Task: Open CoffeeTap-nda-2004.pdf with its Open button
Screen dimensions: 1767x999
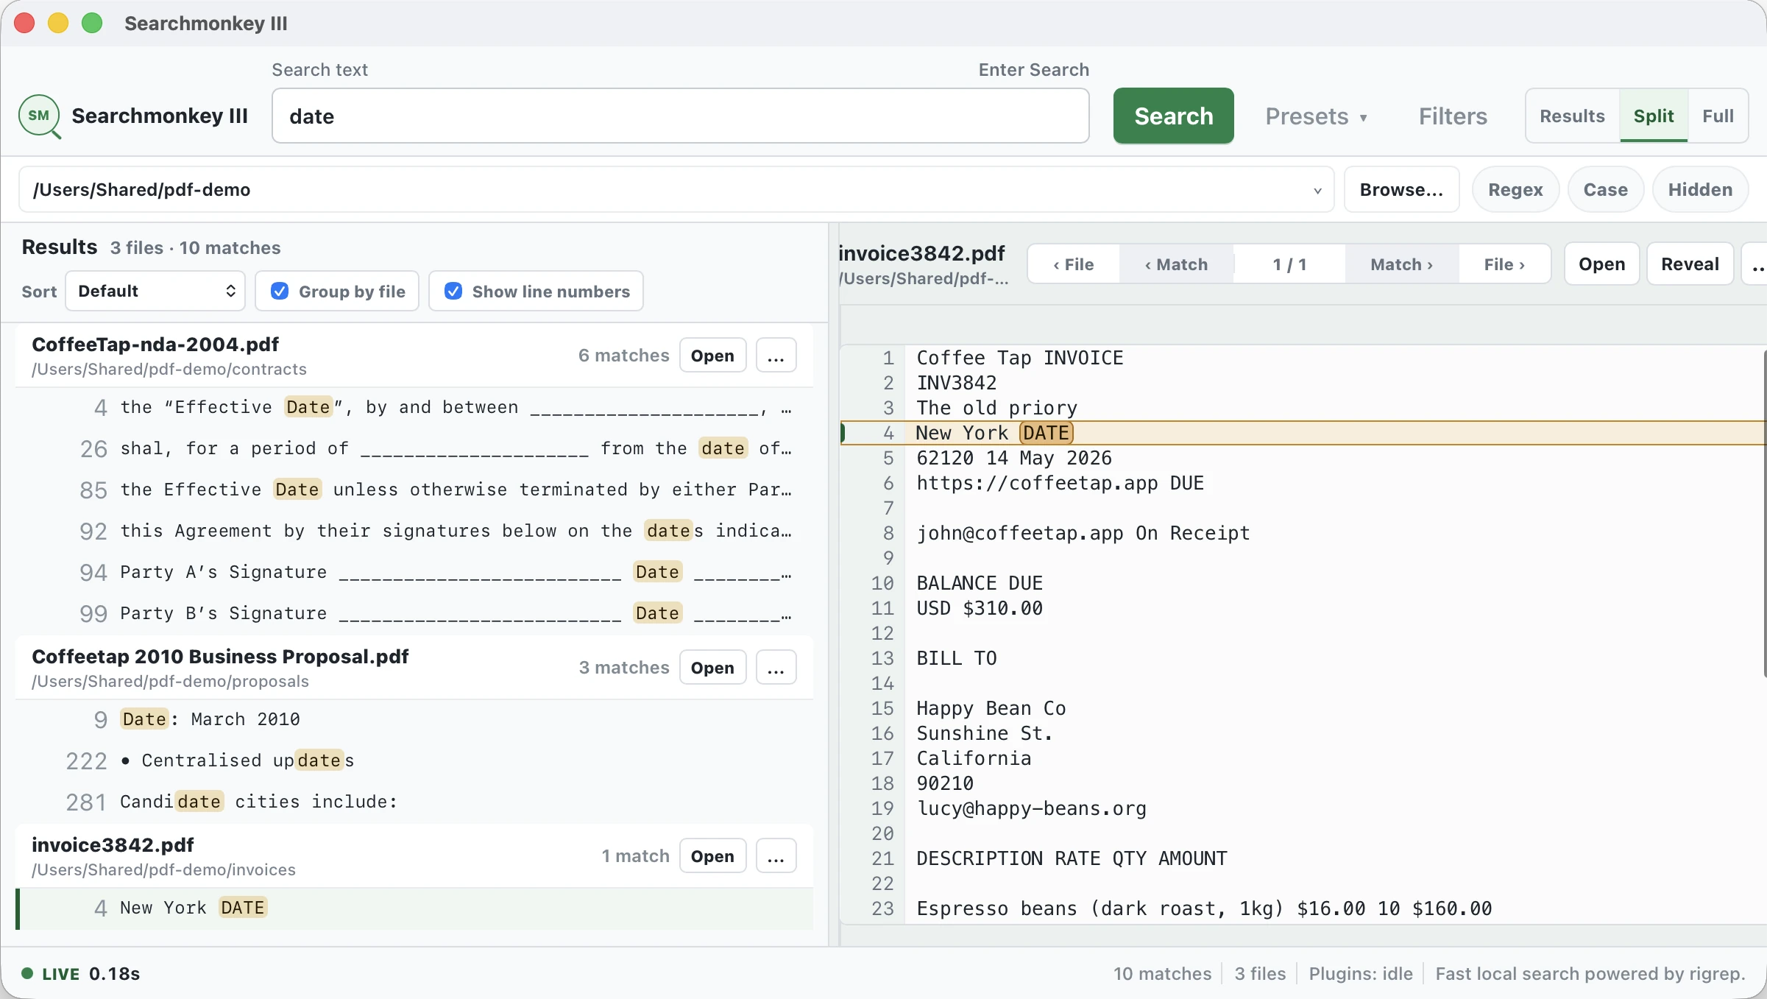Action: coord(712,356)
